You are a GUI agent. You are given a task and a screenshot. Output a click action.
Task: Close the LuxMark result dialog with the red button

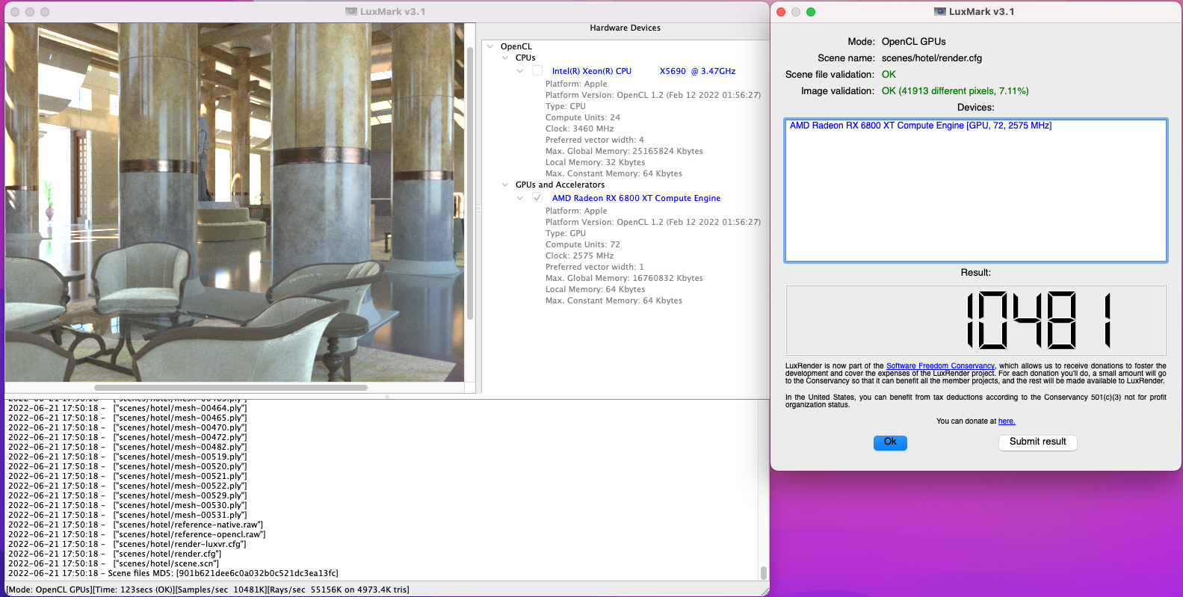tap(781, 12)
